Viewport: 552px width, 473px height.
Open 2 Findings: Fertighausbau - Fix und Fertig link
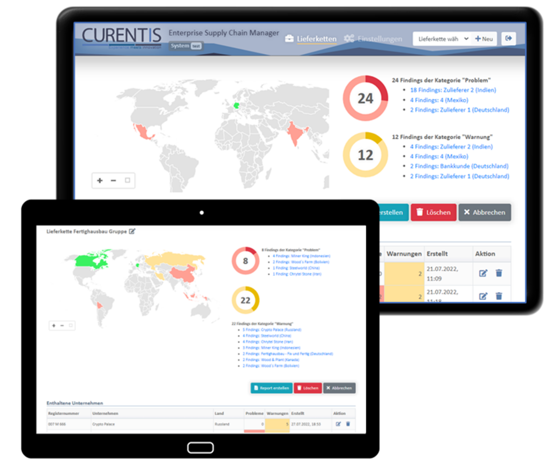pos(288,354)
